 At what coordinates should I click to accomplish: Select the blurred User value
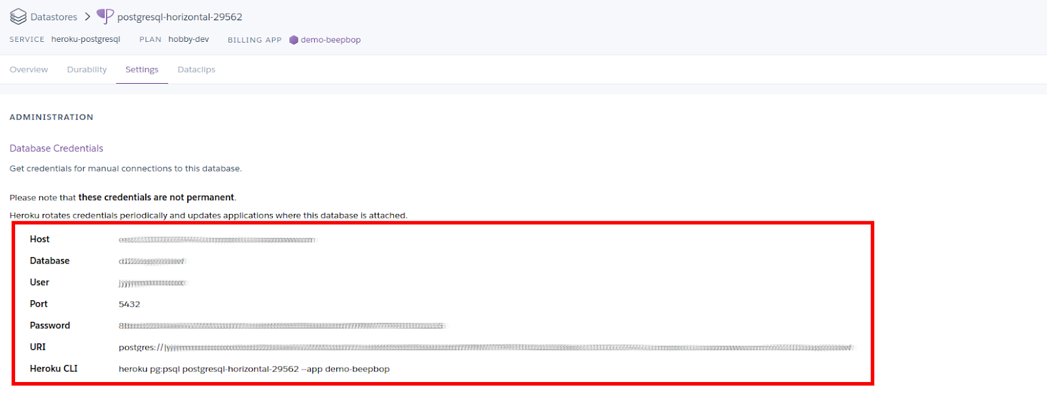click(152, 283)
